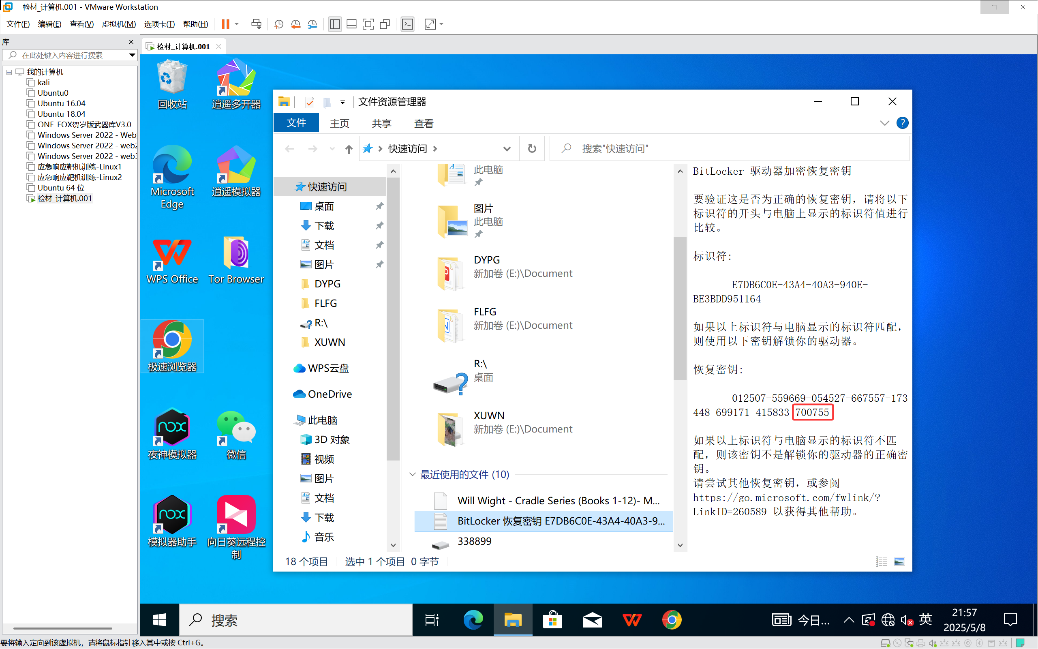Click the 搜索"快速访问" search field
This screenshot has width=1038, height=649.
click(x=730, y=148)
